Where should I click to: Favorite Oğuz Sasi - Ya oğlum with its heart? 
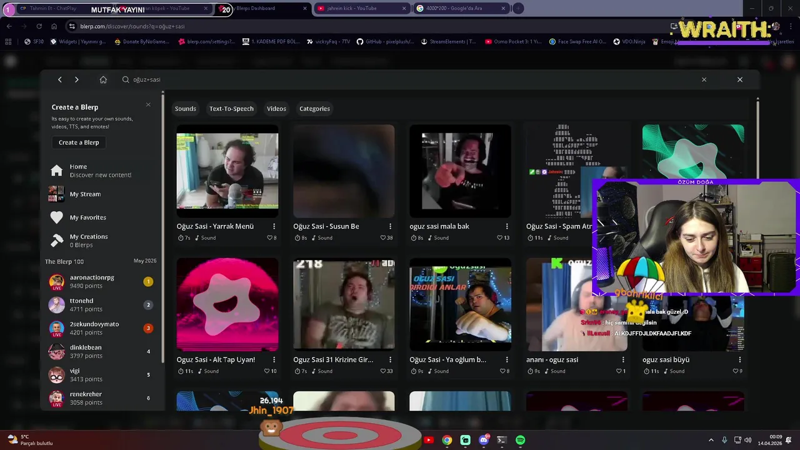(x=504, y=371)
